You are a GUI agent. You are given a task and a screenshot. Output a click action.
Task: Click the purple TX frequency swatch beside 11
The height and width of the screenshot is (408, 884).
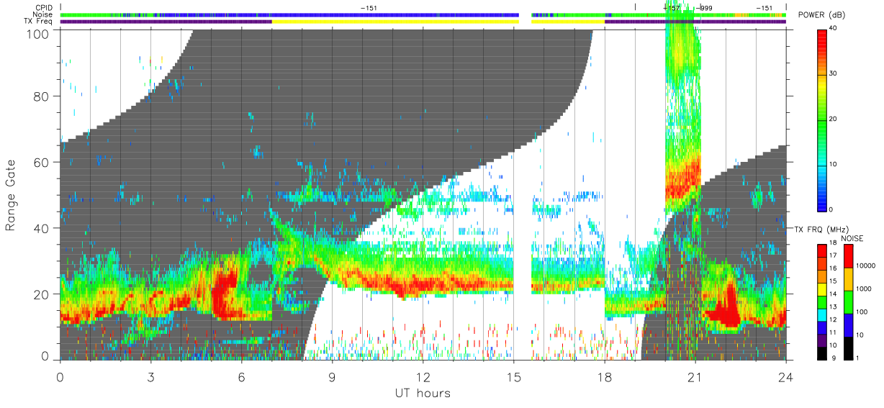822,340
